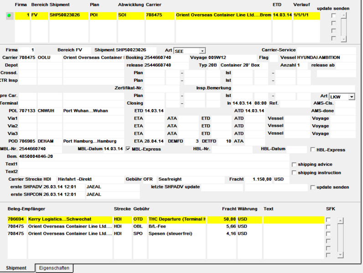Click erste SHPCON timestamp 26.03.14 12:01
This screenshot has width=363, height=273.
click(64, 194)
